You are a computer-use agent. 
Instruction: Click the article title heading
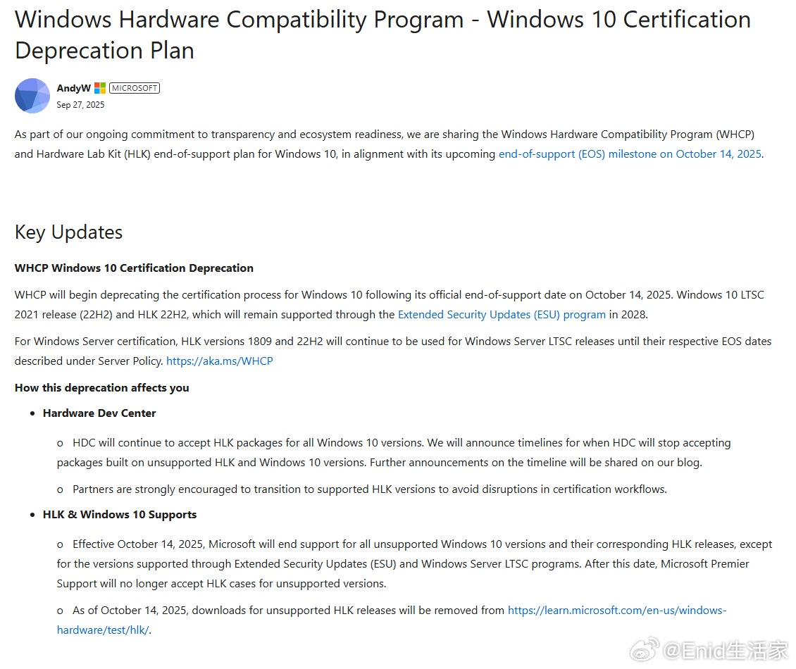click(x=383, y=35)
